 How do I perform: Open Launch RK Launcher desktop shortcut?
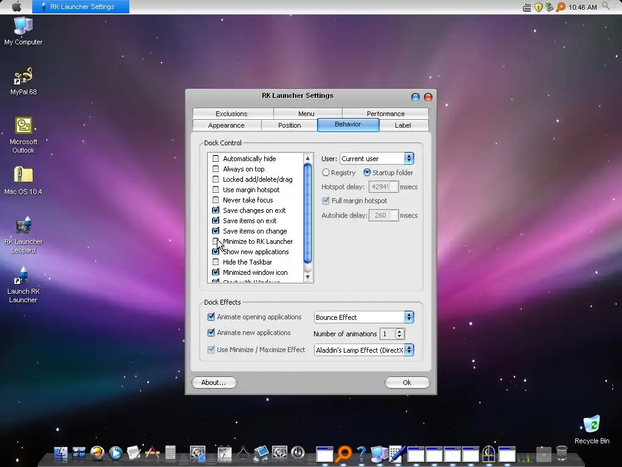pyautogui.click(x=24, y=285)
